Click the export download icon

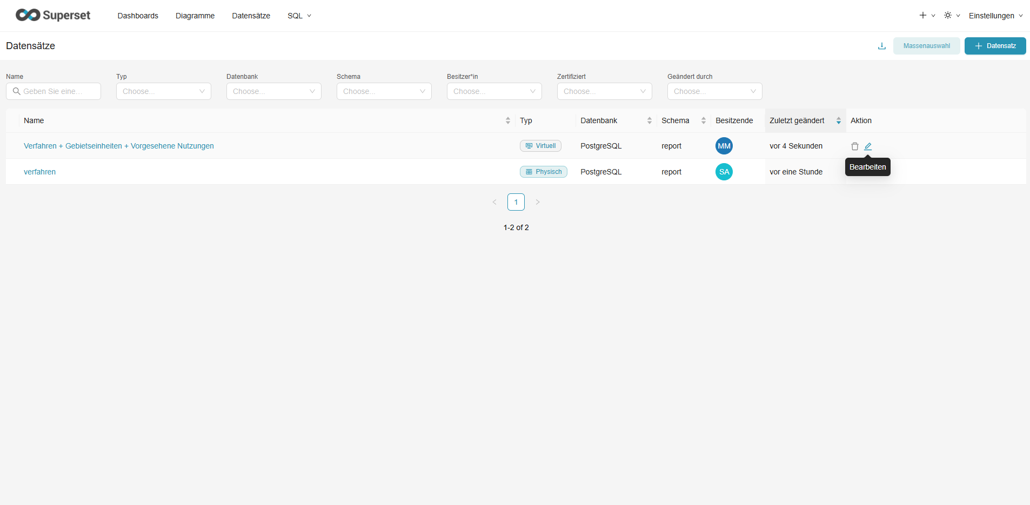[881, 46]
